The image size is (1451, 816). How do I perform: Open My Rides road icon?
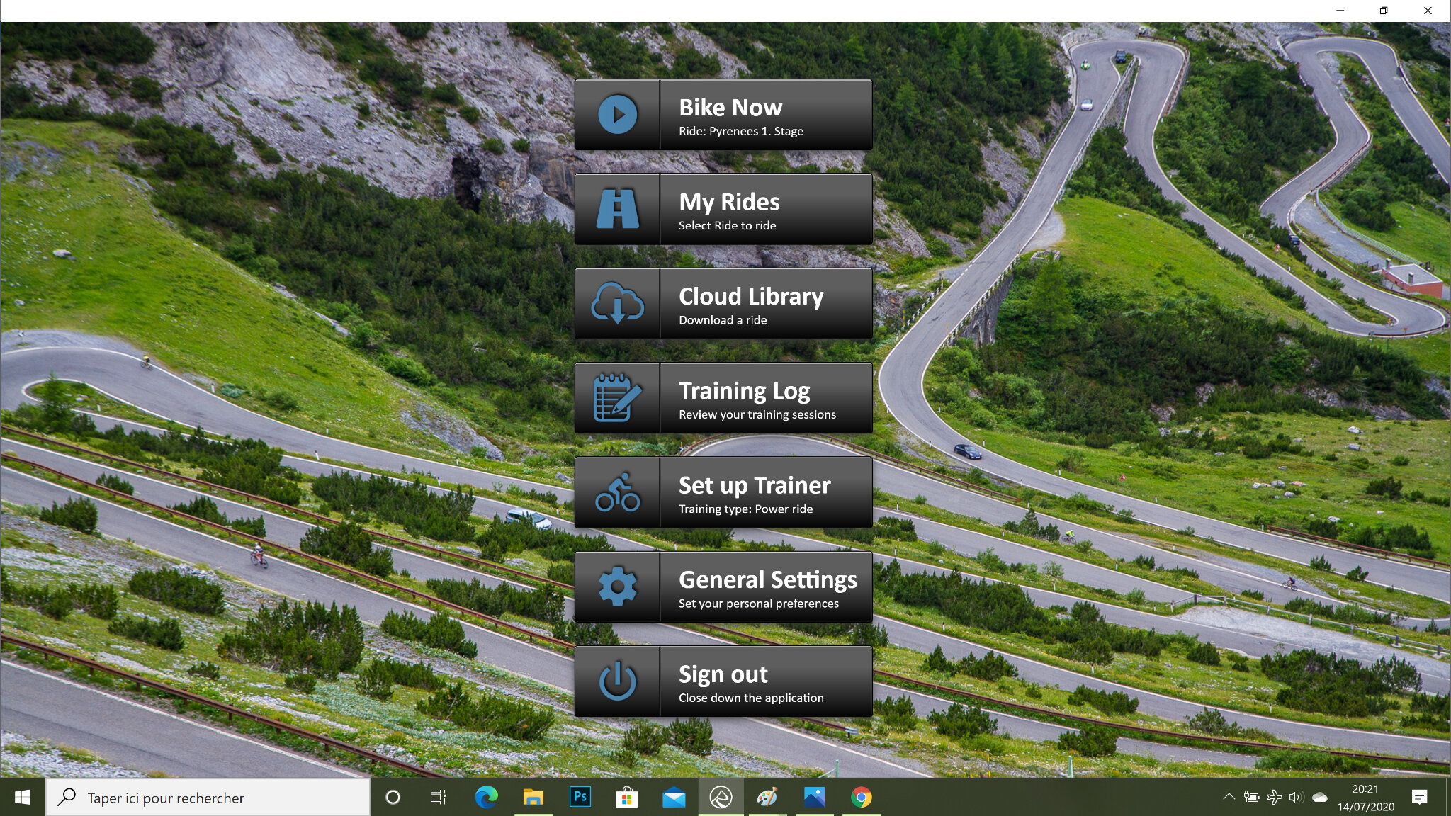click(616, 208)
